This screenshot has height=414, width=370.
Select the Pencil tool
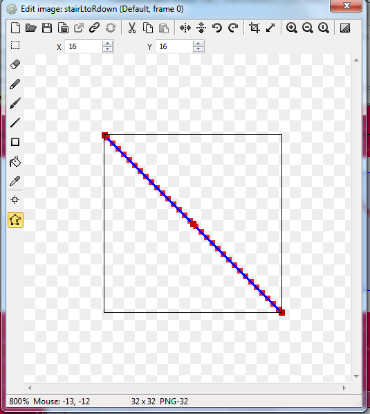click(x=15, y=84)
